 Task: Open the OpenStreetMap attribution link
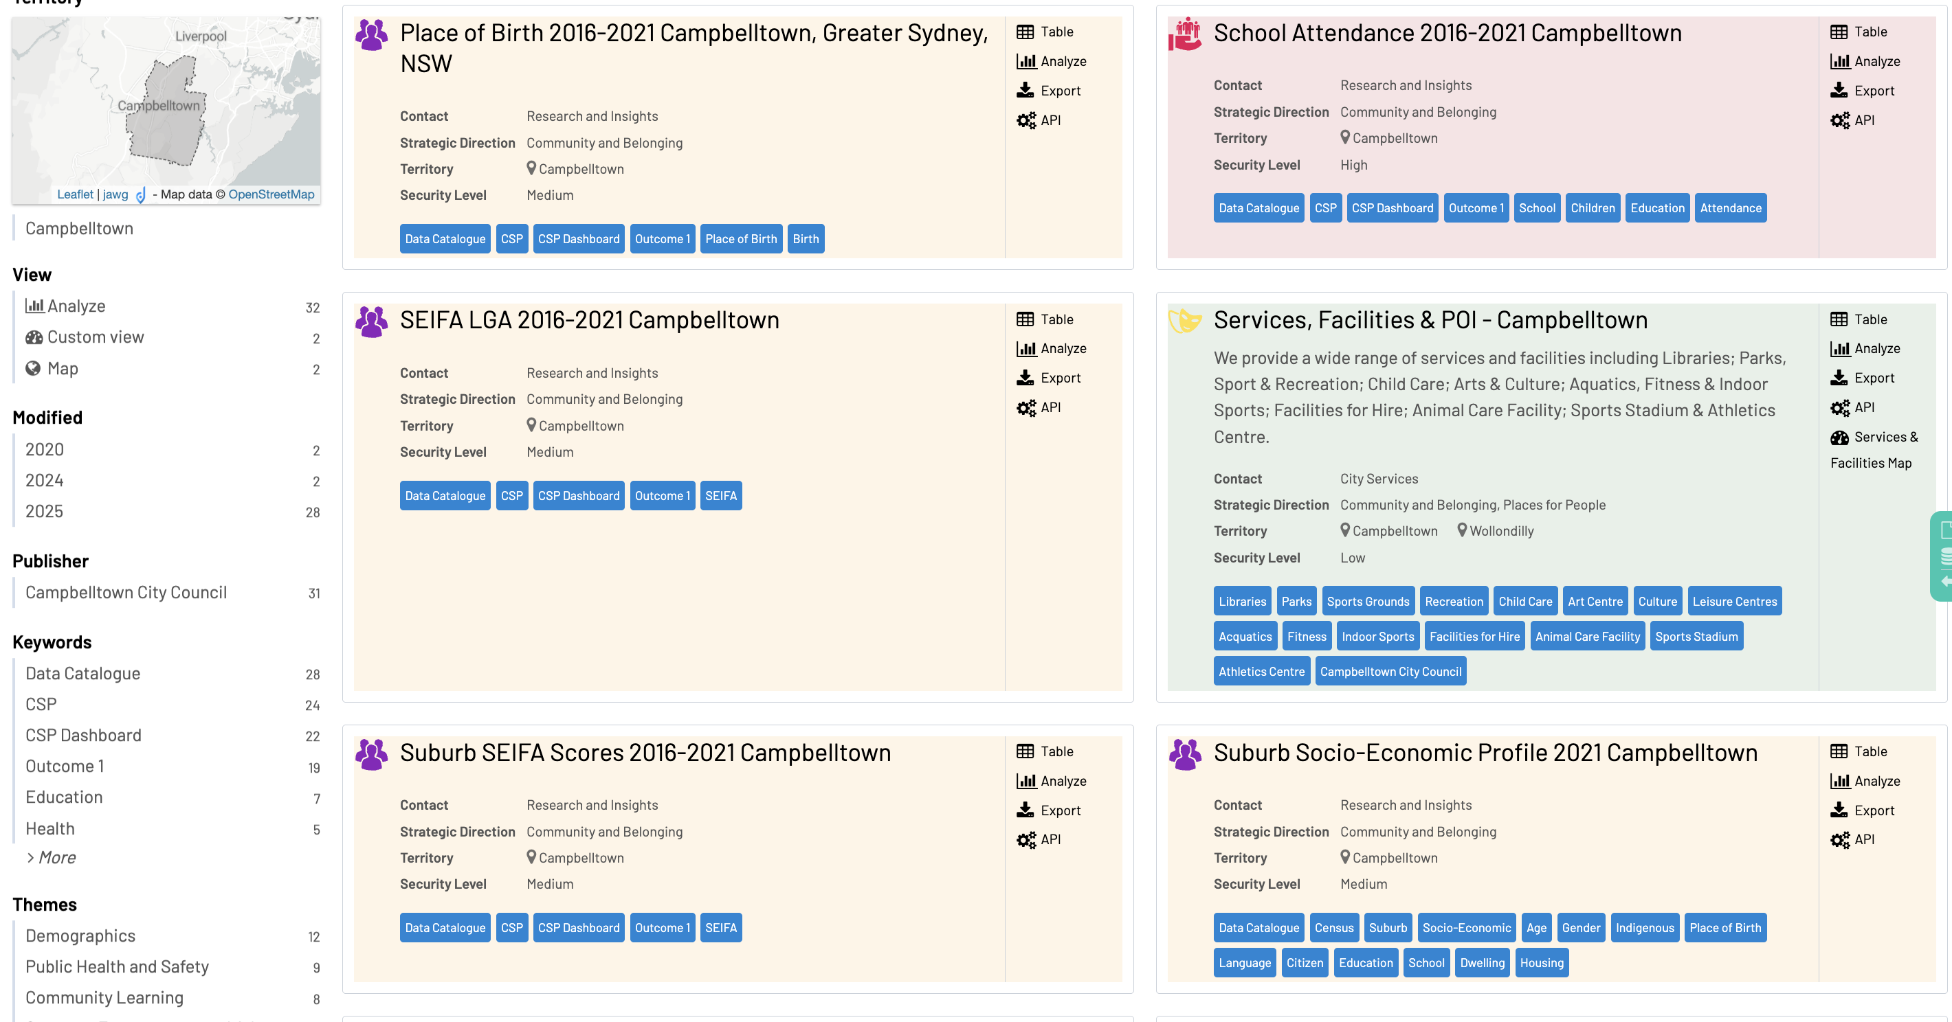tap(271, 194)
